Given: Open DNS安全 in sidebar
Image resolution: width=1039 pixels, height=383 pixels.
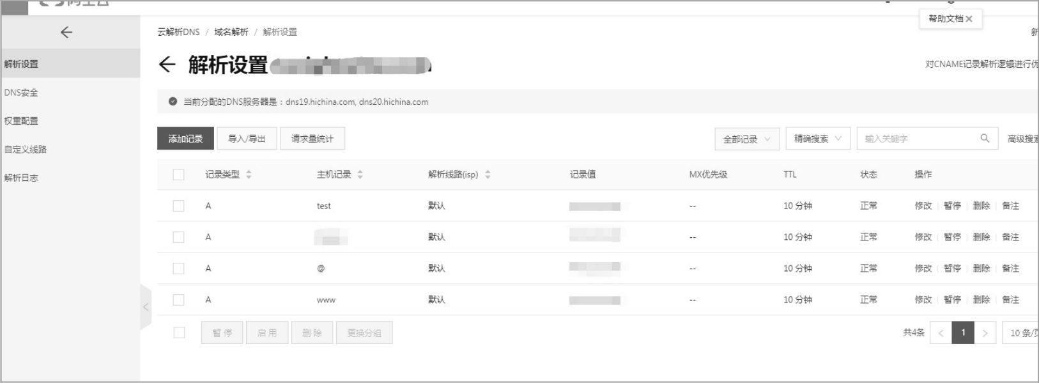Looking at the screenshot, I should point(21,93).
